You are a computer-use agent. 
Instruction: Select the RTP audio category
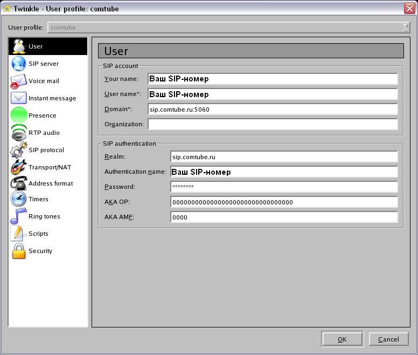pos(48,133)
